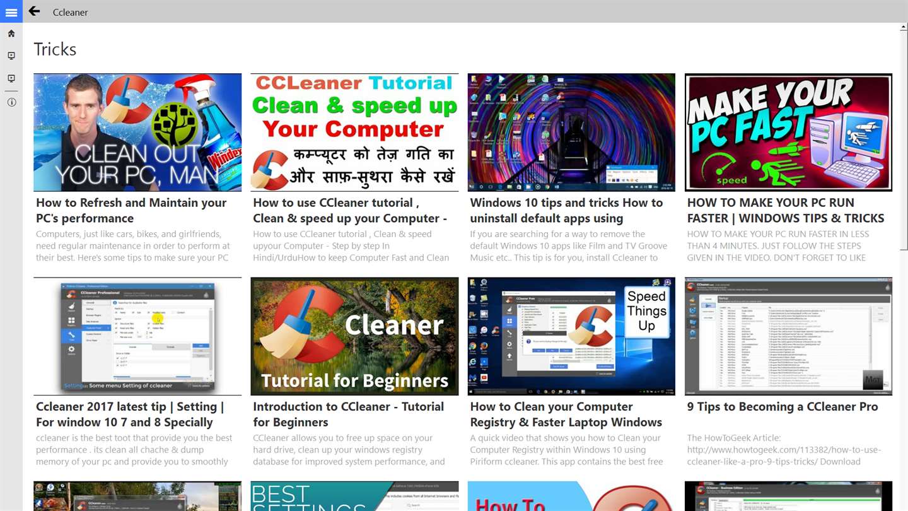Open 'How to Clean your Computer Registry' title
This screenshot has width=908, height=511.
tap(566, 414)
